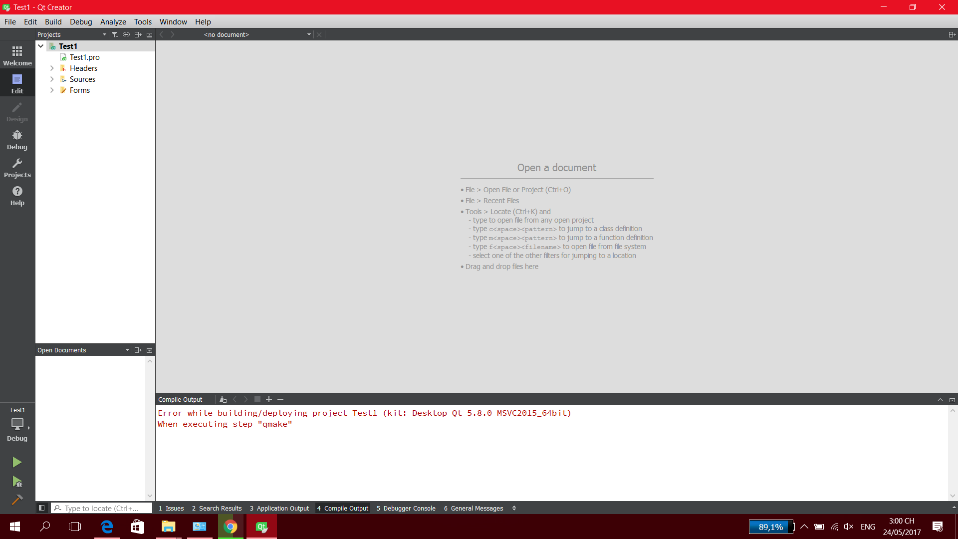958x539 pixels.
Task: Click the Type to locate field
Action: [102, 508]
